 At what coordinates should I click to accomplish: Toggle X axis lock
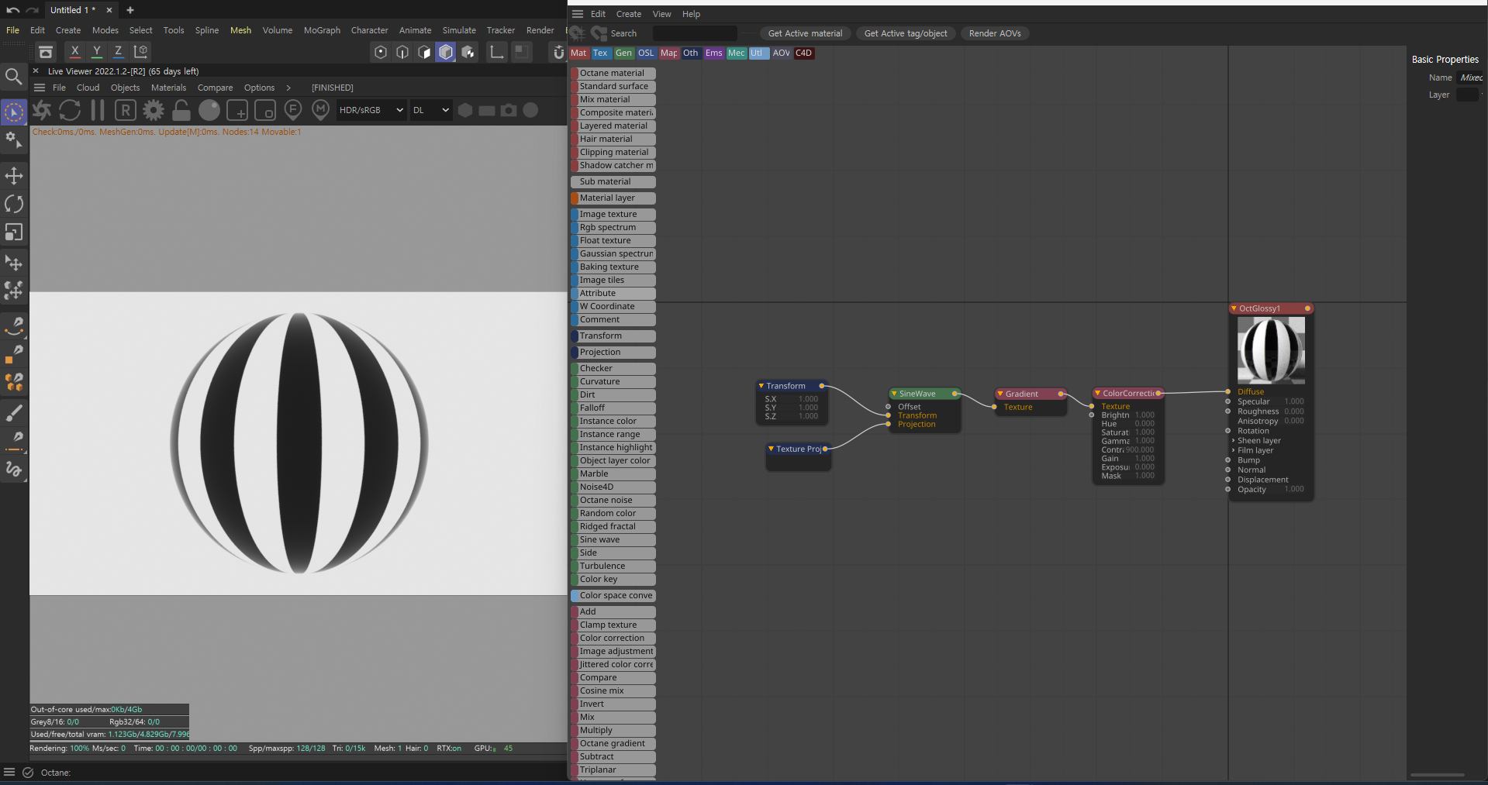pos(74,51)
